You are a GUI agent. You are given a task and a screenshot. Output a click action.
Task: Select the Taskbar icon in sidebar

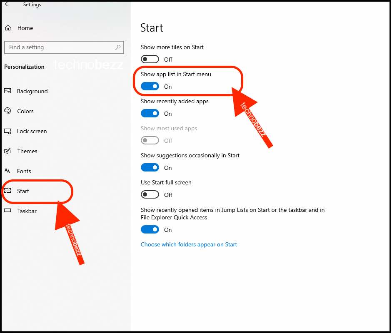(7, 211)
